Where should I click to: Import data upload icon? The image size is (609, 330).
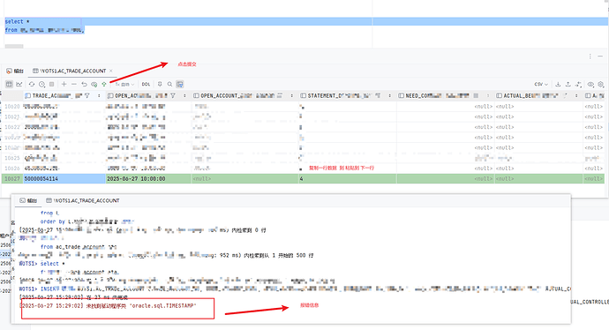(568, 84)
